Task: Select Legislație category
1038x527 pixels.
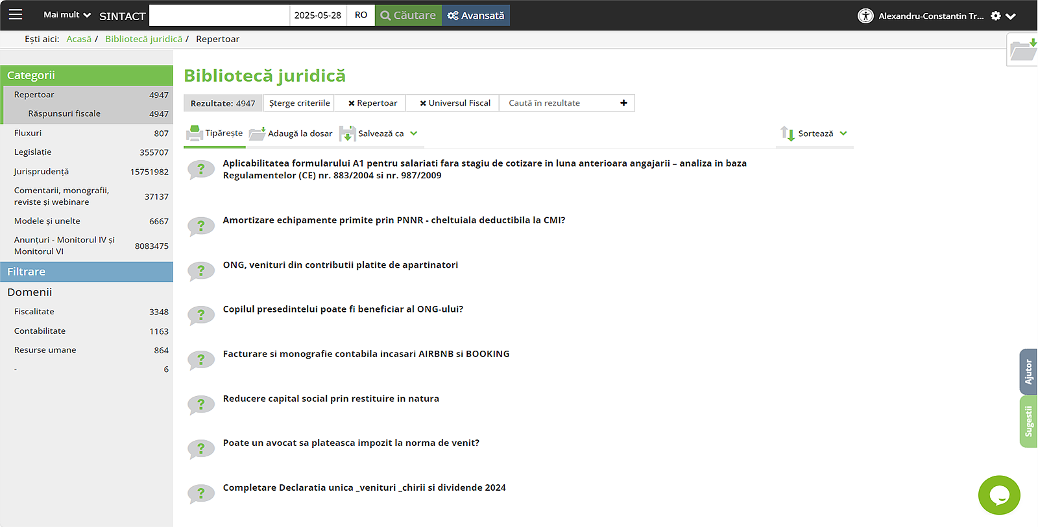Action: [x=88, y=152]
